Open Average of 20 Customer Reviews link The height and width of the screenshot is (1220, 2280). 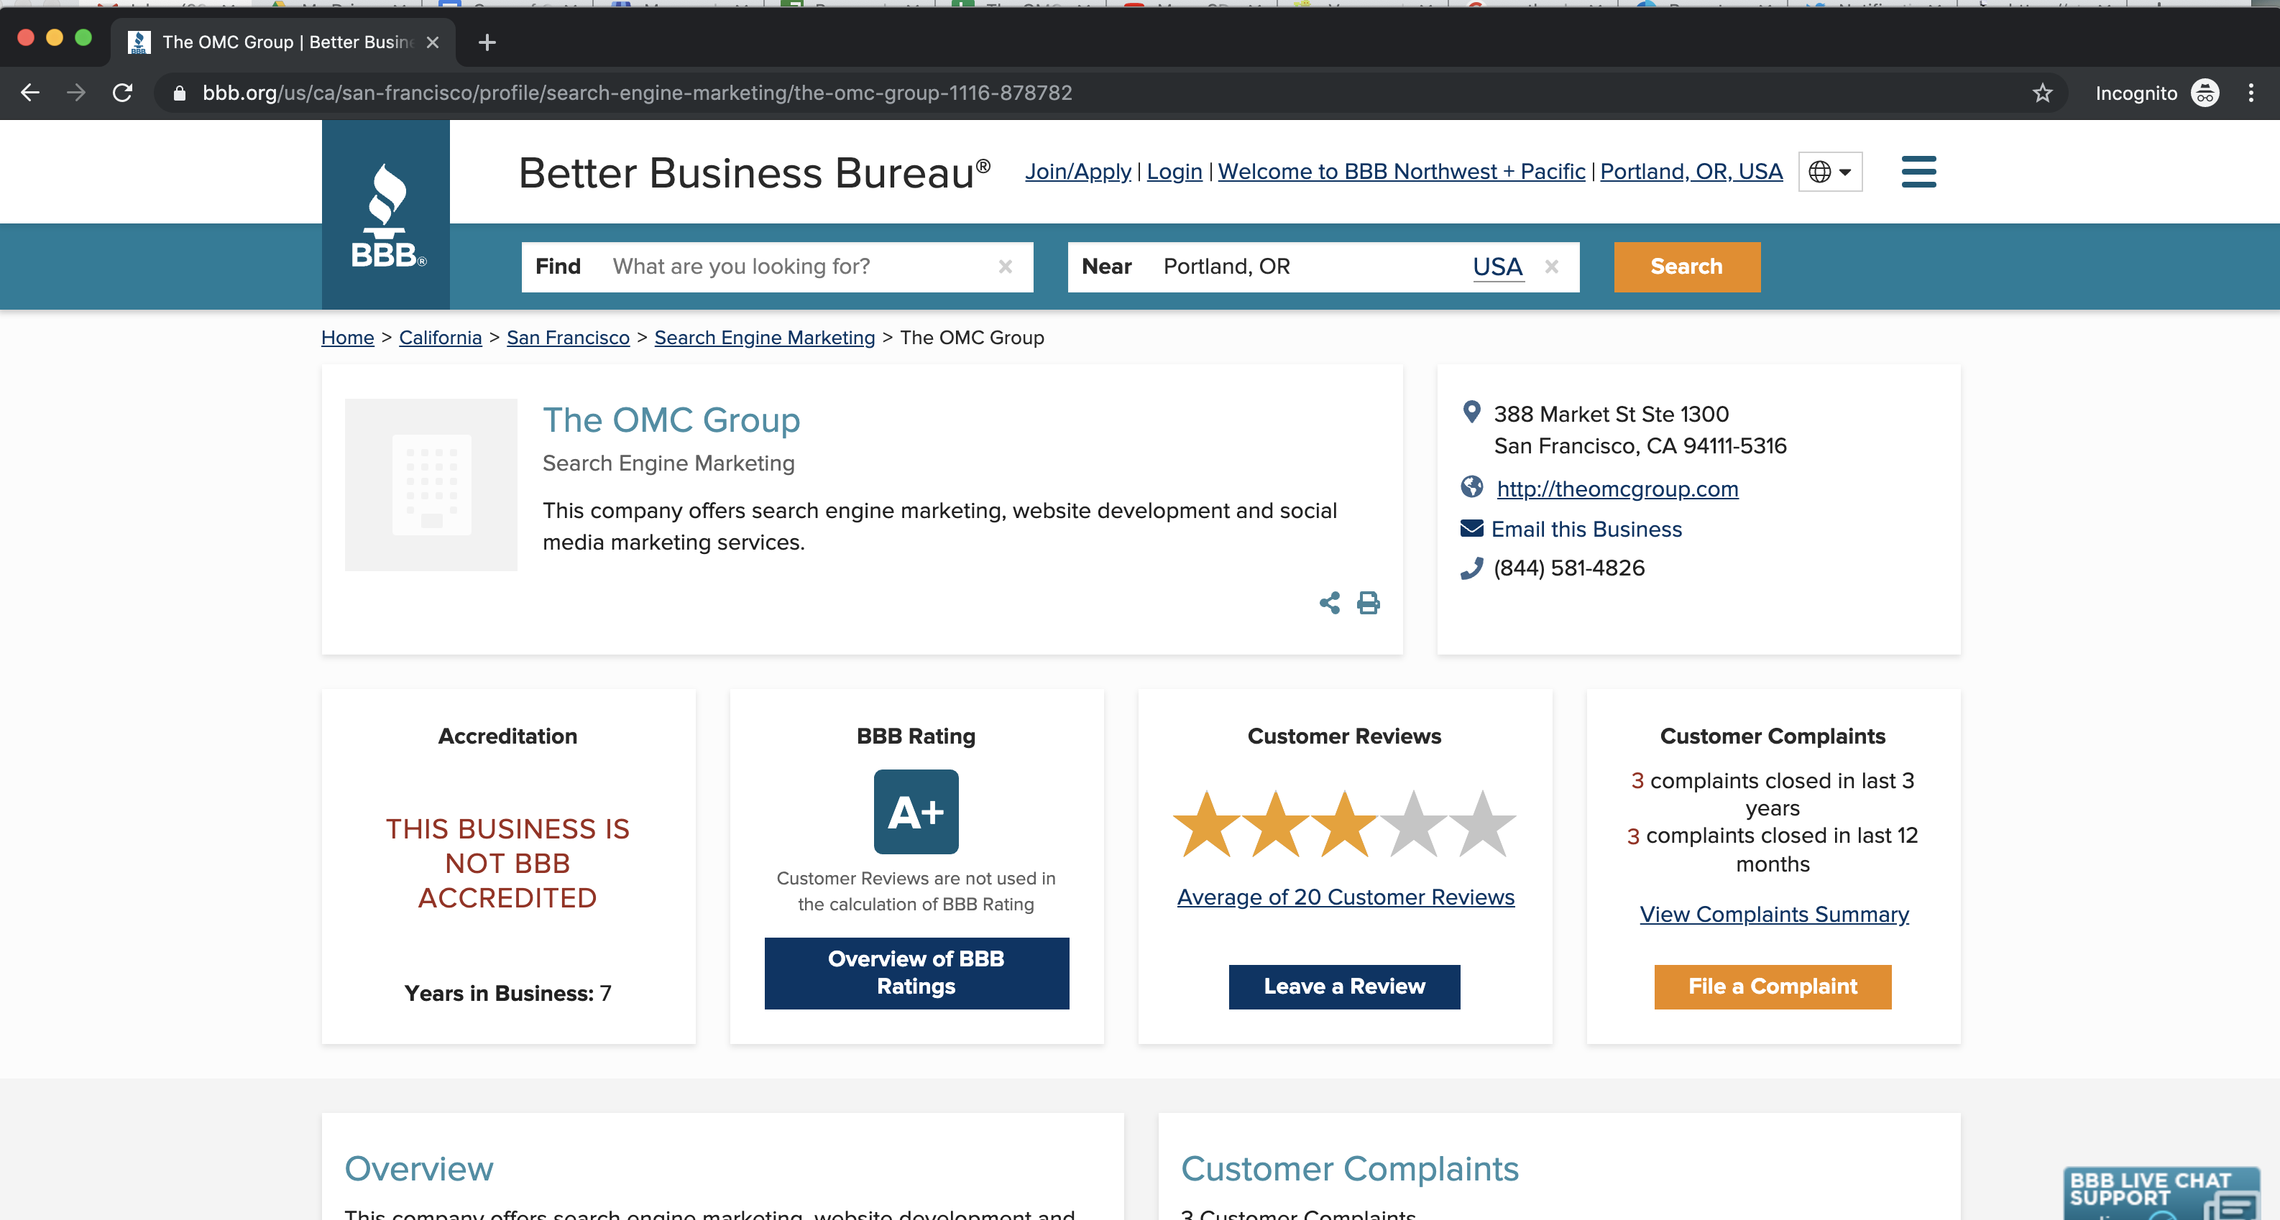(1346, 896)
